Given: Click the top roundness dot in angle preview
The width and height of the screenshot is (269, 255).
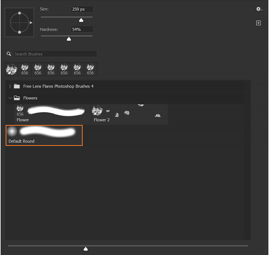Looking at the screenshot, I should click(x=19, y=13).
